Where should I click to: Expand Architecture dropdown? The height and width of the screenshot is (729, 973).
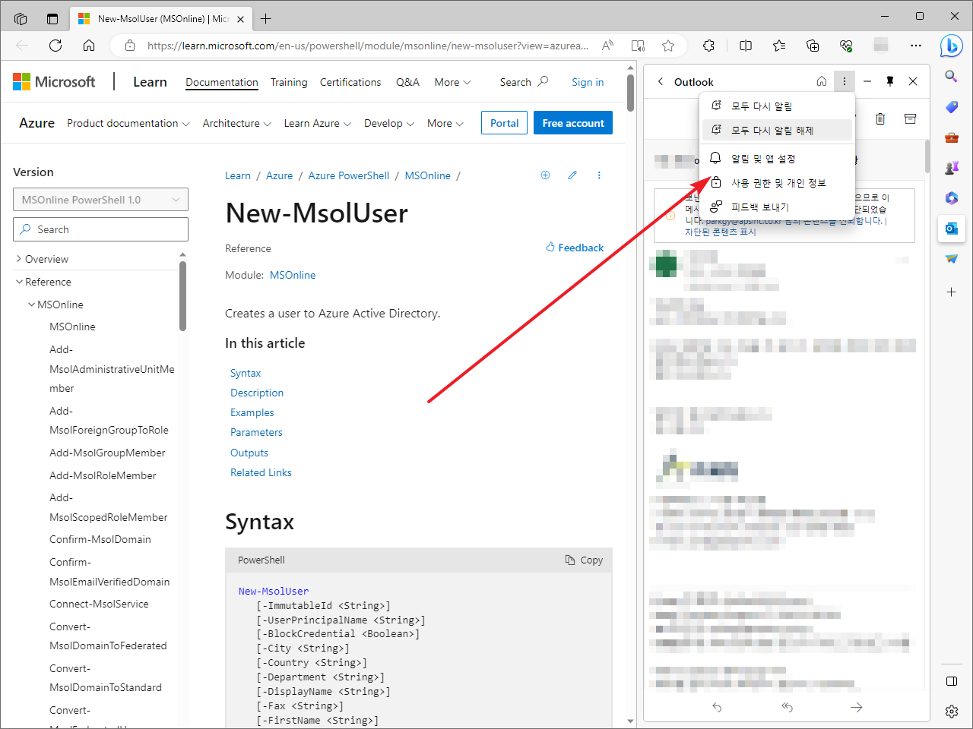coord(237,123)
